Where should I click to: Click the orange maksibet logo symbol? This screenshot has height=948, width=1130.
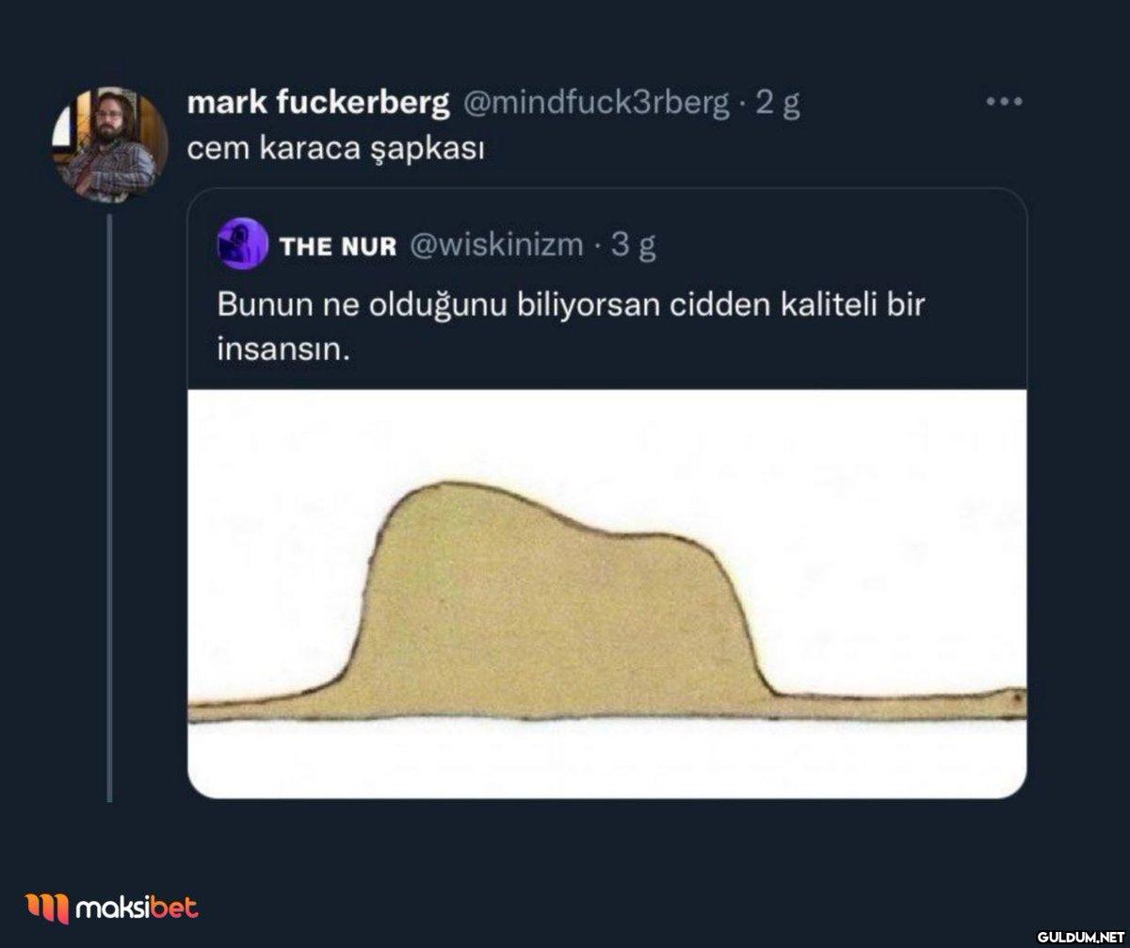point(46,908)
